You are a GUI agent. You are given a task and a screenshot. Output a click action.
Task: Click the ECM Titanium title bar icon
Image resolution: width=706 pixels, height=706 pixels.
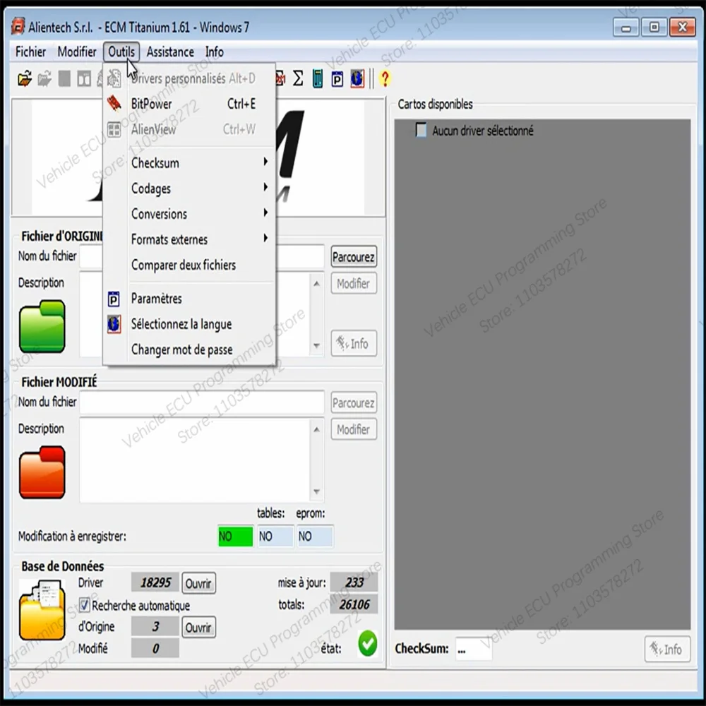point(18,27)
